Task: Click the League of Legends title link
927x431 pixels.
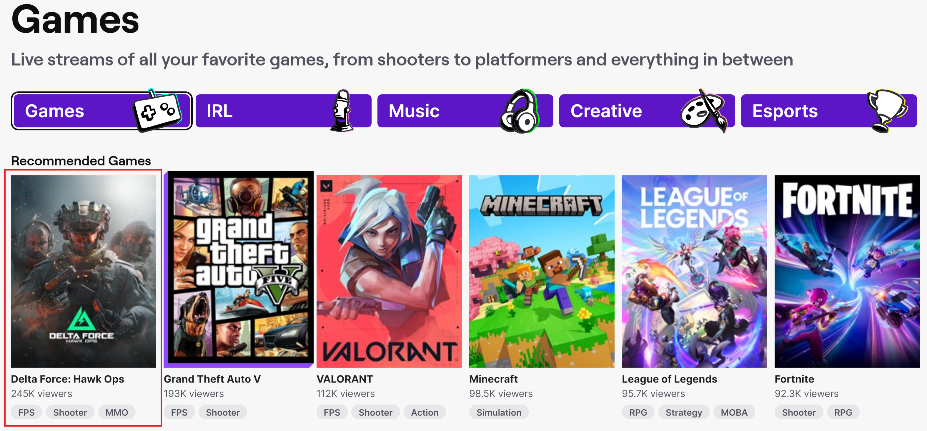Action: tap(669, 379)
